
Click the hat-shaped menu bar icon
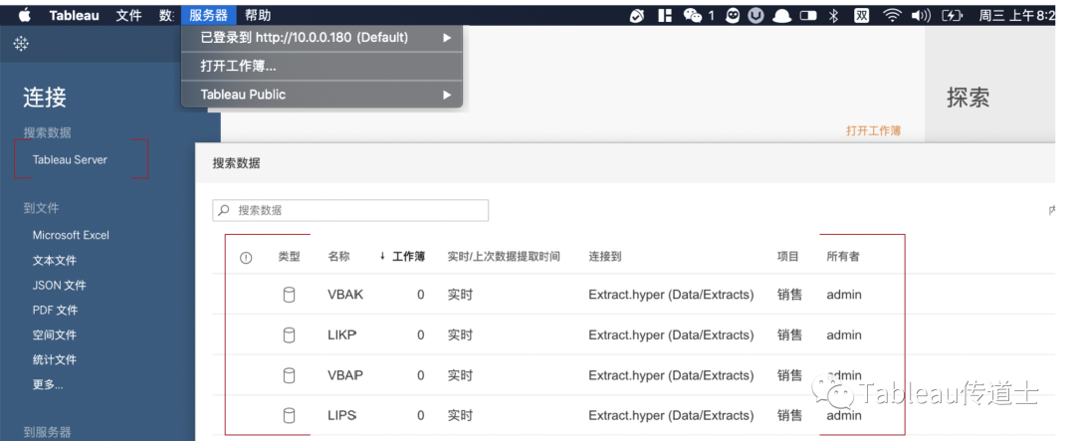click(x=781, y=15)
